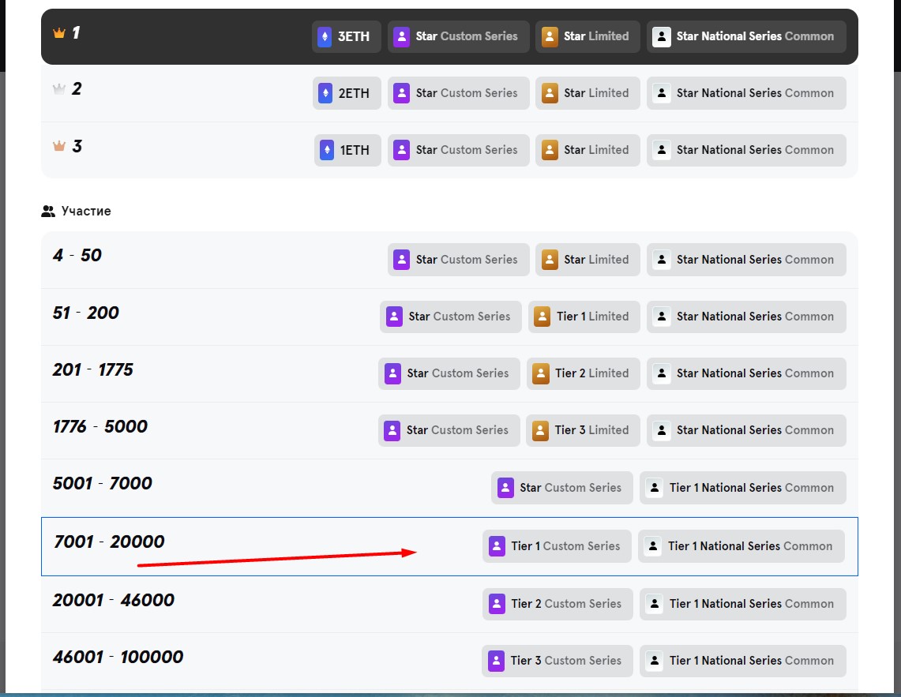Open Star Custom Series in row 51 - 200

[450, 317]
